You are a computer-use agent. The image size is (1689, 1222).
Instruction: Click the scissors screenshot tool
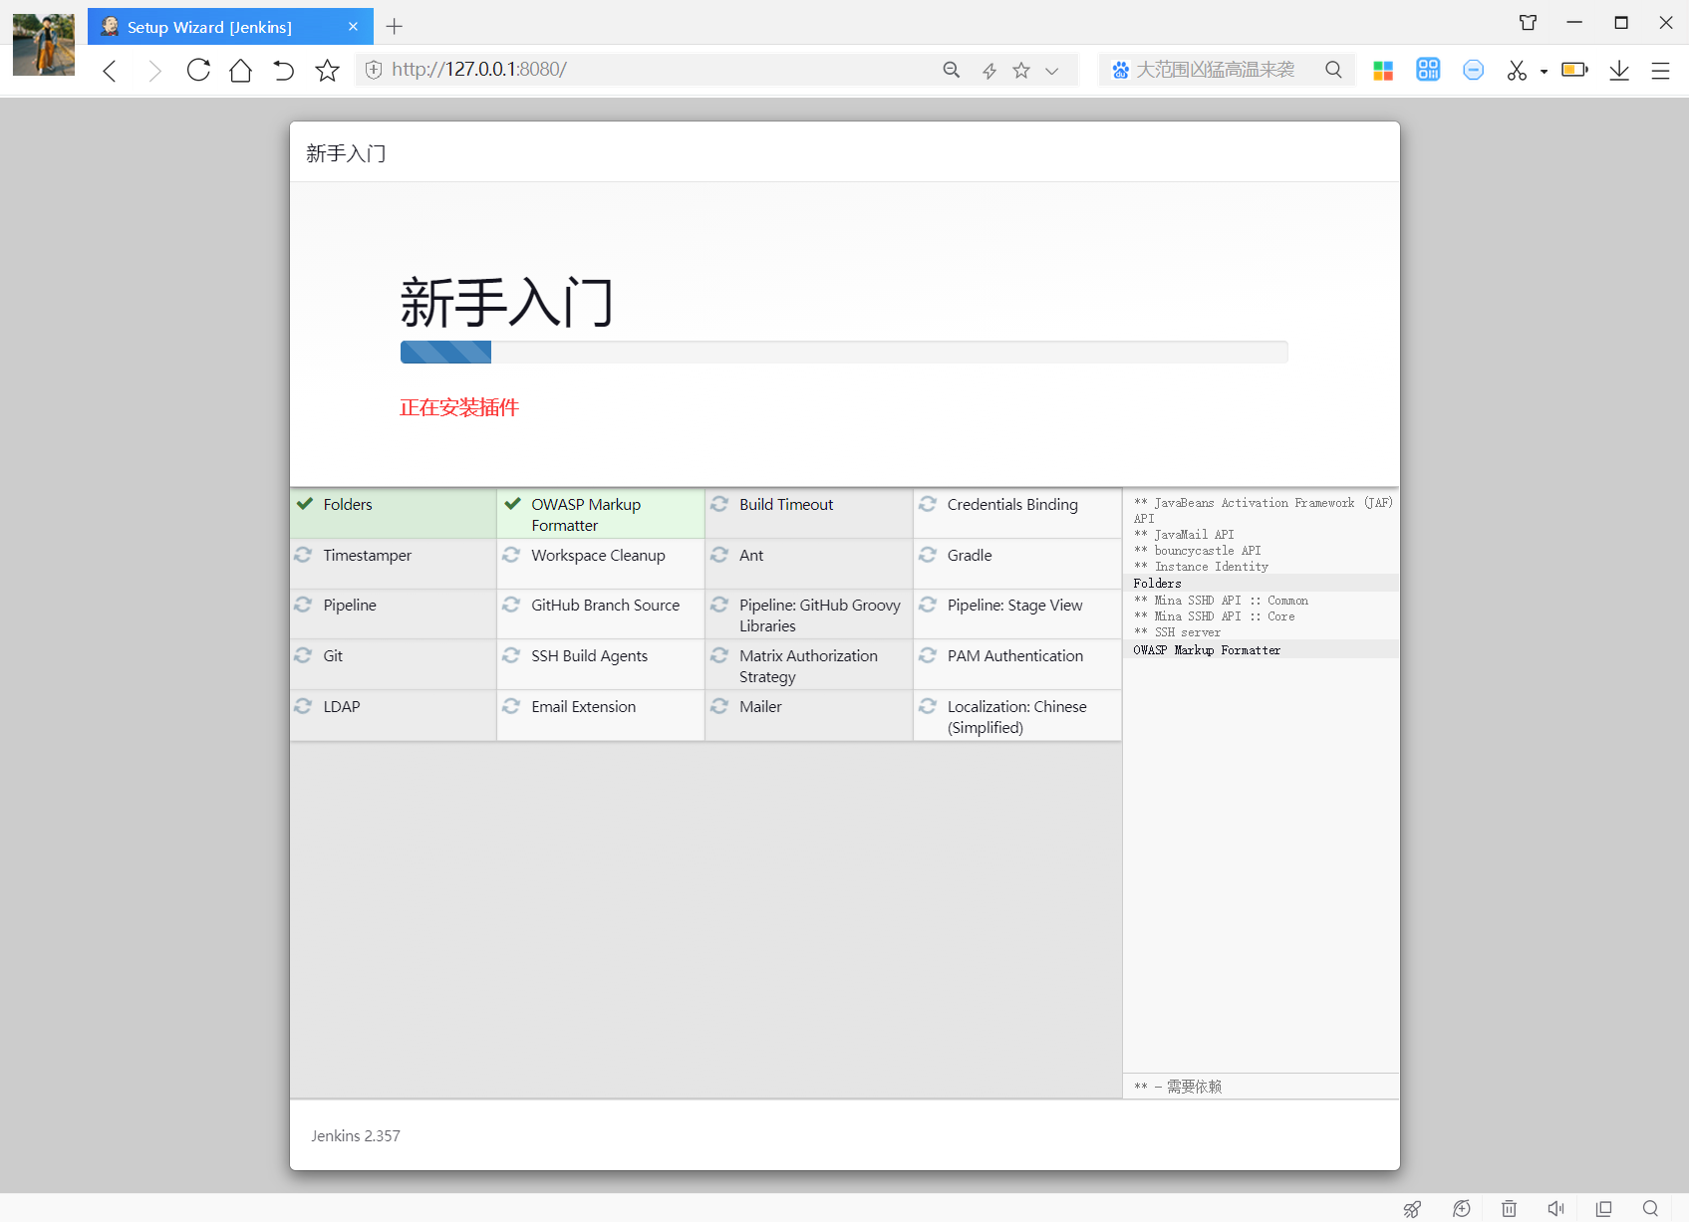pyautogui.click(x=1517, y=70)
